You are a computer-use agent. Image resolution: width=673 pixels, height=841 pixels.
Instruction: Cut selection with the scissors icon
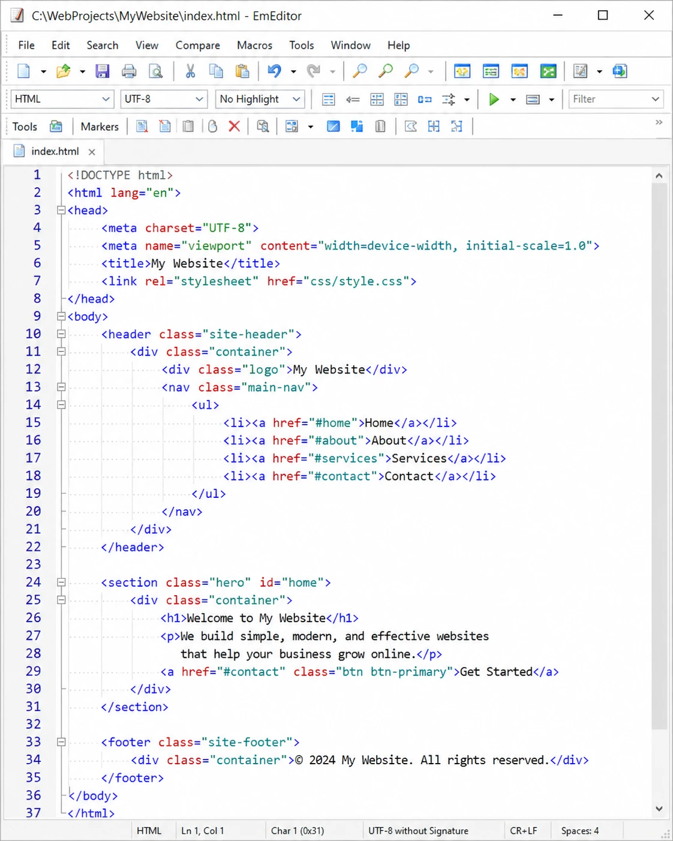tap(190, 71)
